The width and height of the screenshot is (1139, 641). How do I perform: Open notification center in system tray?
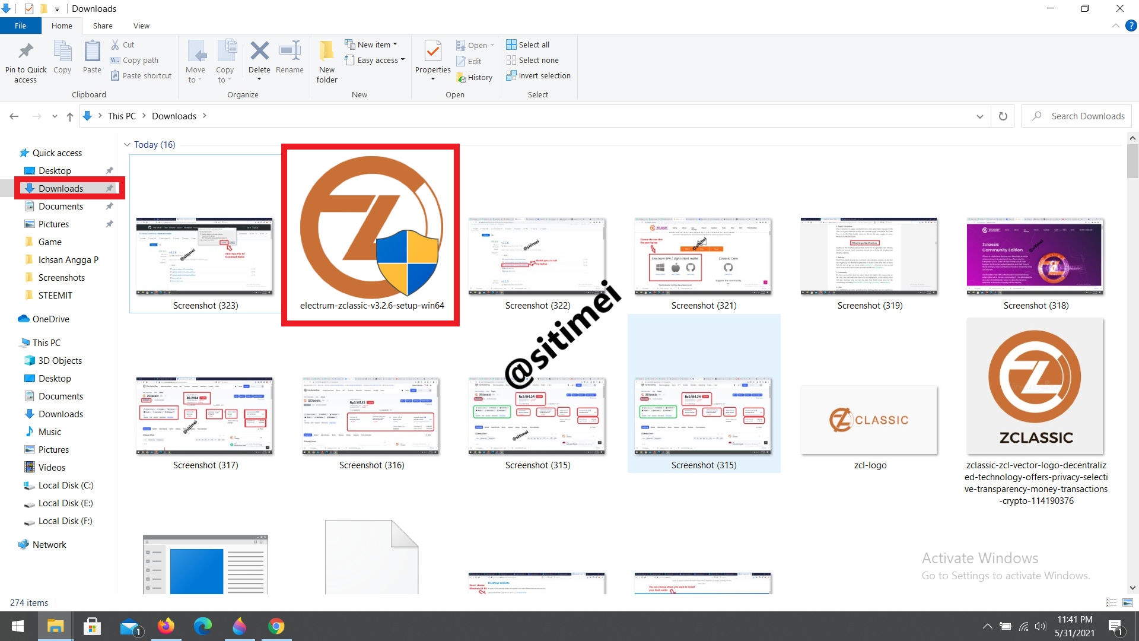(x=1115, y=626)
